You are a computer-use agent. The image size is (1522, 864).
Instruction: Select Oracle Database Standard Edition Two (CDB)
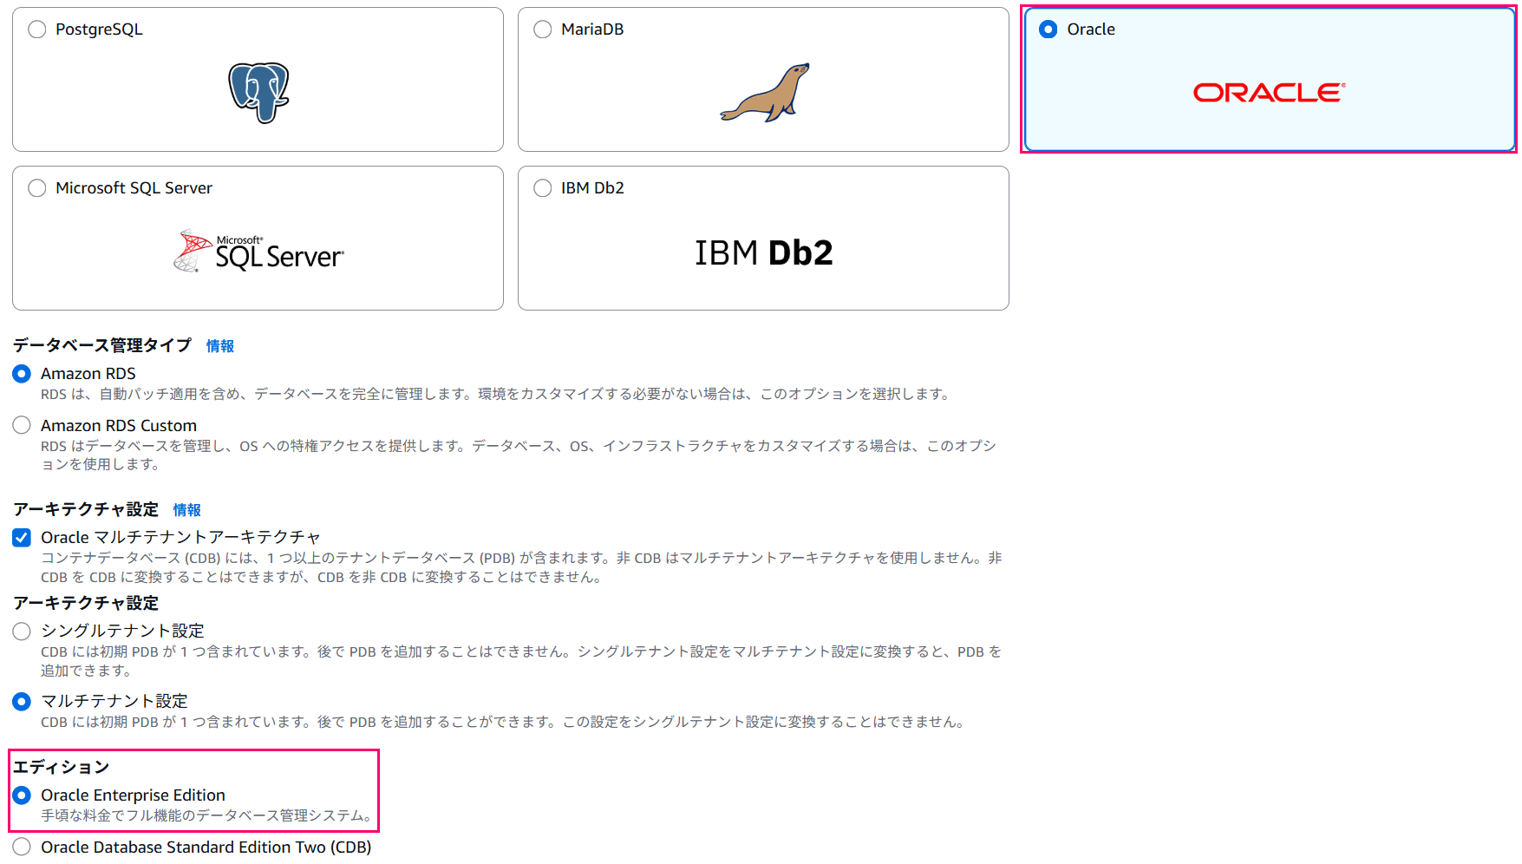pyautogui.click(x=22, y=848)
